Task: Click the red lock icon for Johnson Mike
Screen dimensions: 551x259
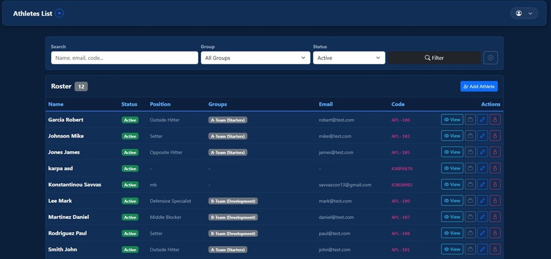Action: click(x=495, y=136)
